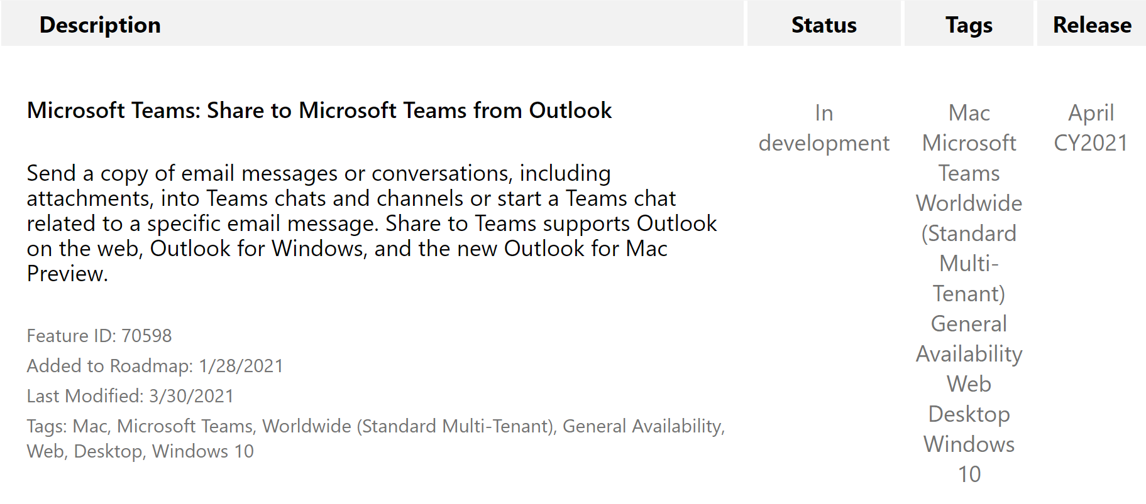Viewport: 1146px width, 504px height.
Task: Click the Release column header
Action: 1092,25
